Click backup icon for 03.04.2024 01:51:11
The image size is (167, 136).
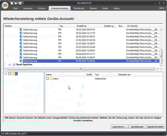click(21, 54)
